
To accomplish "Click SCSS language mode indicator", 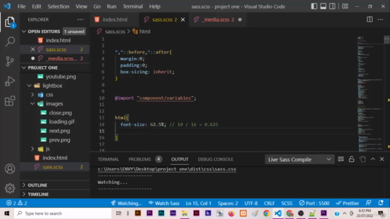I will [287, 203].
